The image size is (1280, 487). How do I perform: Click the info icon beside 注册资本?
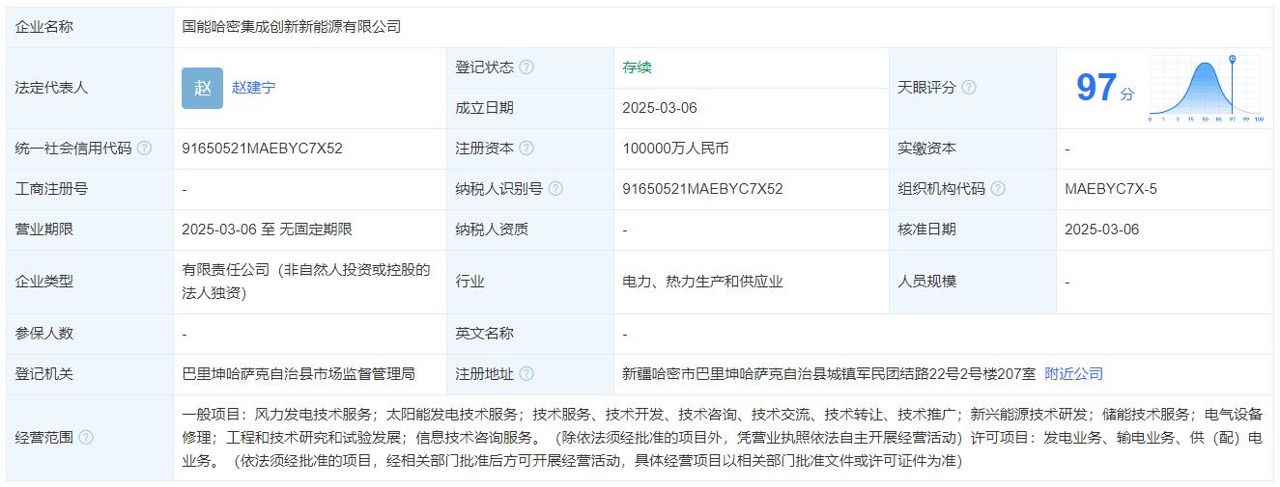tap(526, 149)
